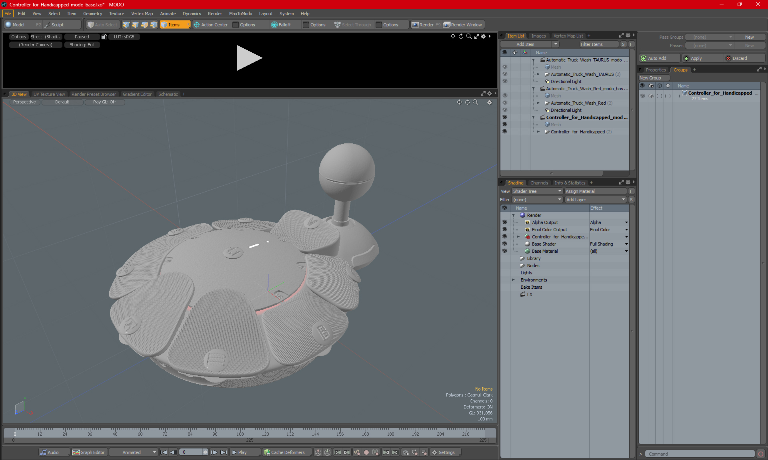Open the Add Item dropdown
768x460 pixels.
pyautogui.click(x=556, y=44)
